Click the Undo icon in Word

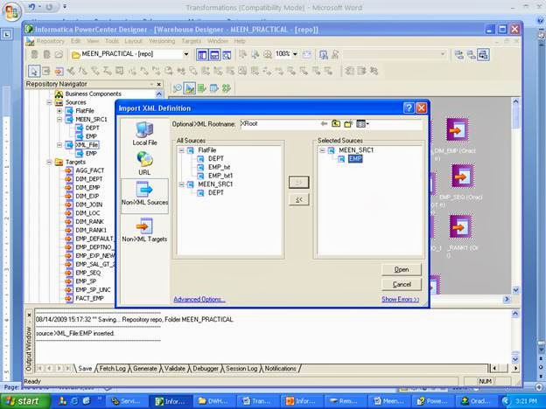coord(32,7)
